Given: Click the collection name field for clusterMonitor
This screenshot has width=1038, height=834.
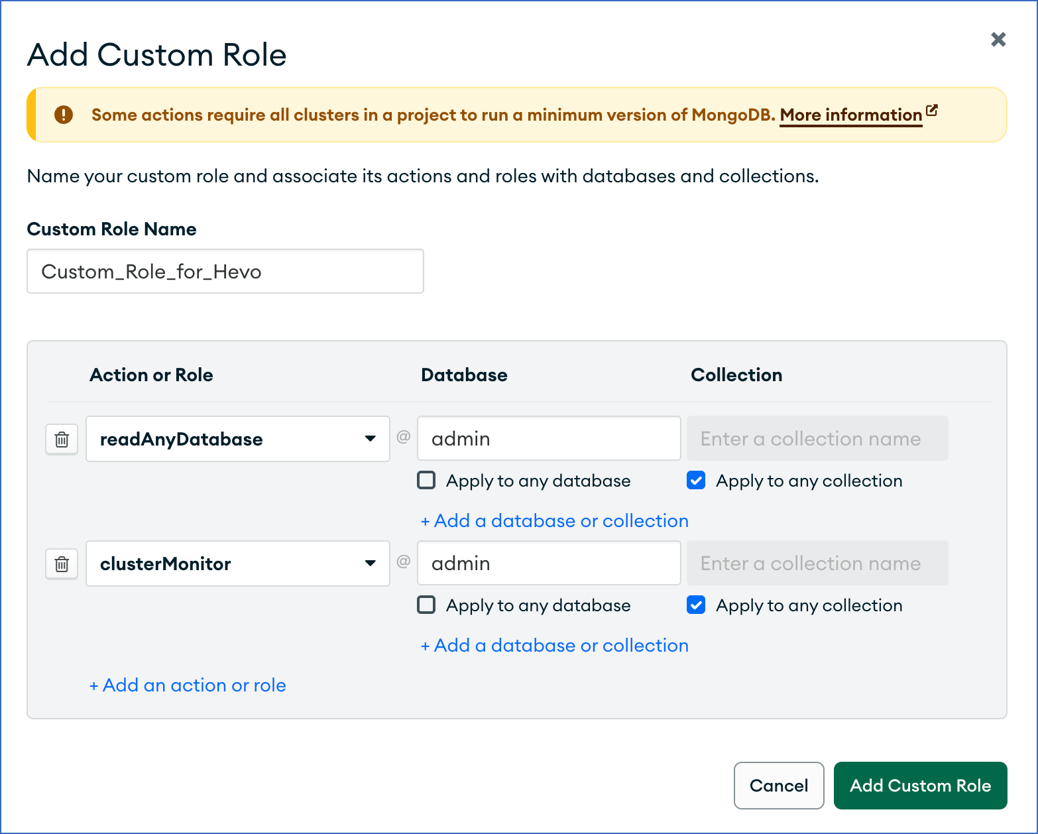Looking at the screenshot, I should (x=817, y=563).
